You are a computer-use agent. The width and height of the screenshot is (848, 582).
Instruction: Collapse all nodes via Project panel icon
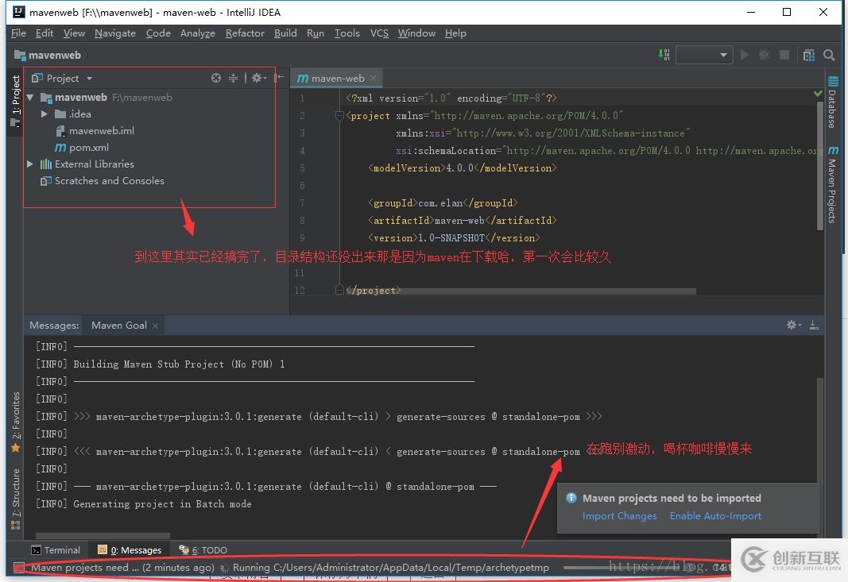click(234, 78)
